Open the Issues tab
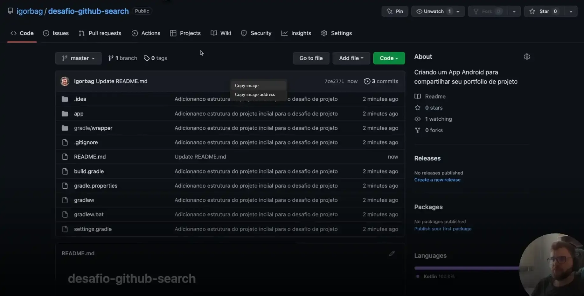The image size is (584, 296). click(x=56, y=33)
